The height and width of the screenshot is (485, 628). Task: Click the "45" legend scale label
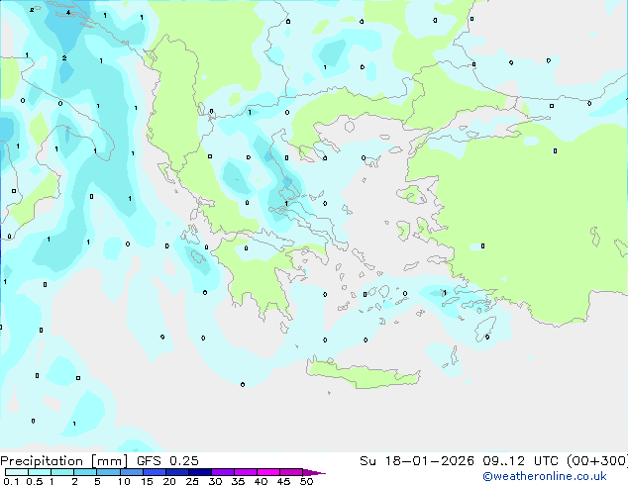(283, 481)
